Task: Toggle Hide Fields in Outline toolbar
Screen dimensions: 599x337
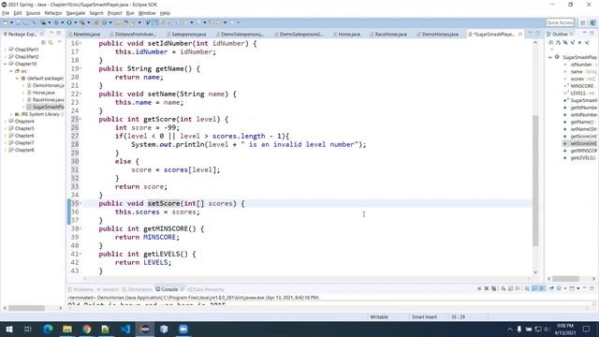Action: (x=565, y=42)
